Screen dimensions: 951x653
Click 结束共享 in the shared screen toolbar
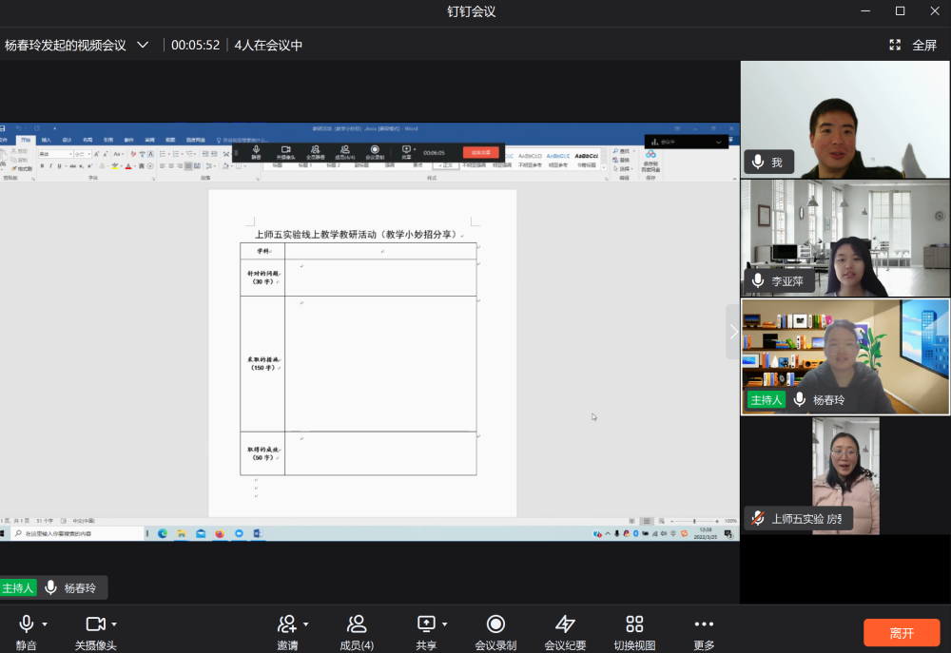(480, 152)
